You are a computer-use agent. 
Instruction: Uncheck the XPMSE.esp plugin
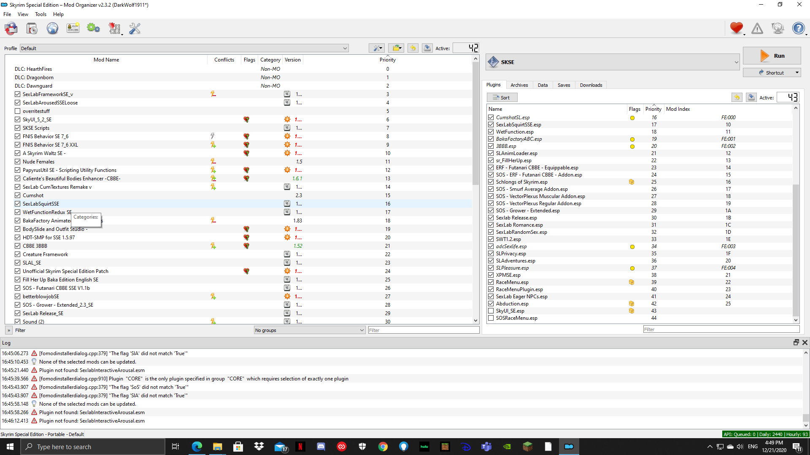pyautogui.click(x=491, y=275)
